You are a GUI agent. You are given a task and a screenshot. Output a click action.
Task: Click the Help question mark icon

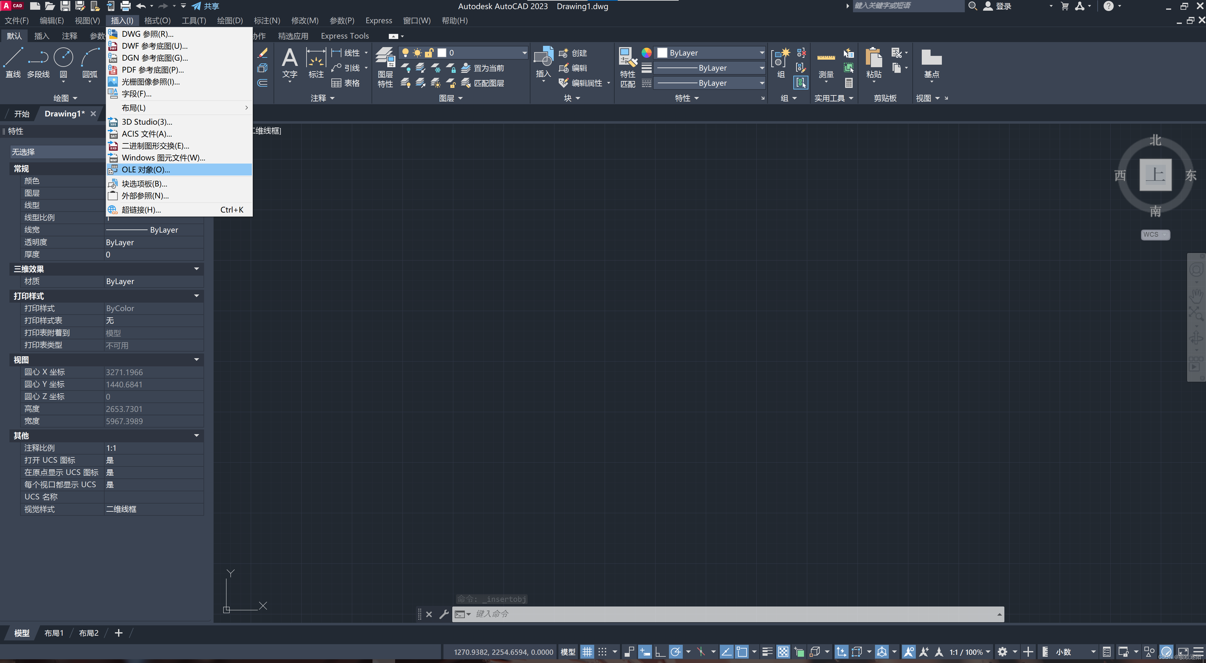point(1108,6)
